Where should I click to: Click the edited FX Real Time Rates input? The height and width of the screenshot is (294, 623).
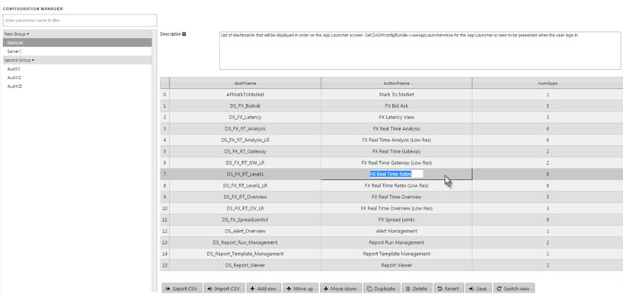(396, 174)
